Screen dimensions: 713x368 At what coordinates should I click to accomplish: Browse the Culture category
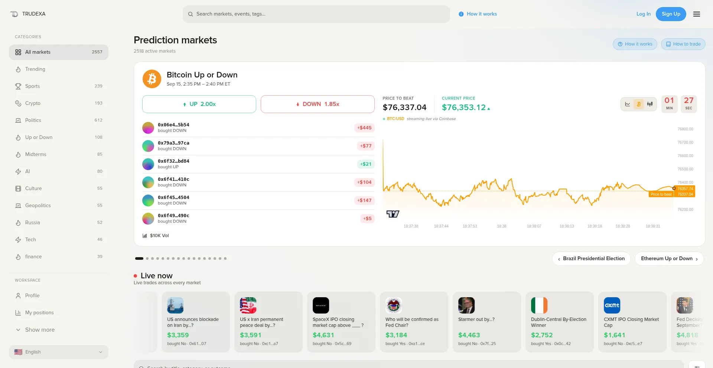tap(59, 189)
